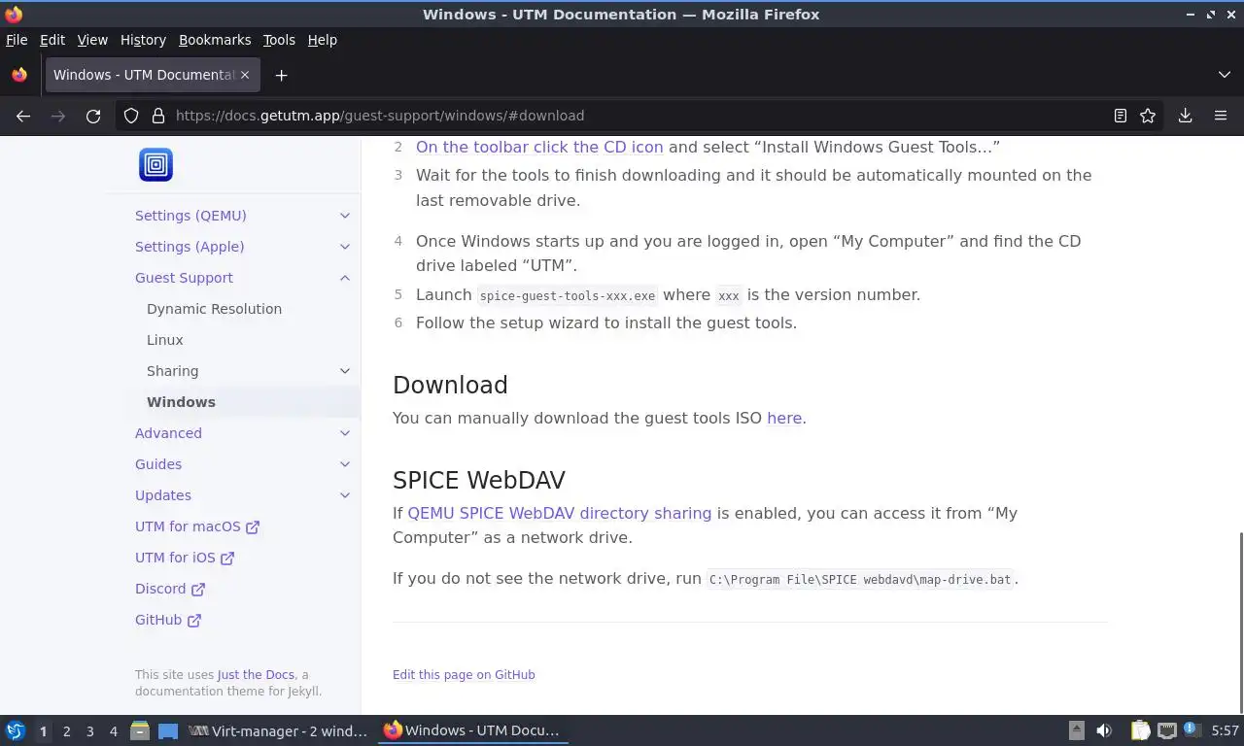Click the SPICE WebDAV section heading
The image size is (1244, 746).
479,480
